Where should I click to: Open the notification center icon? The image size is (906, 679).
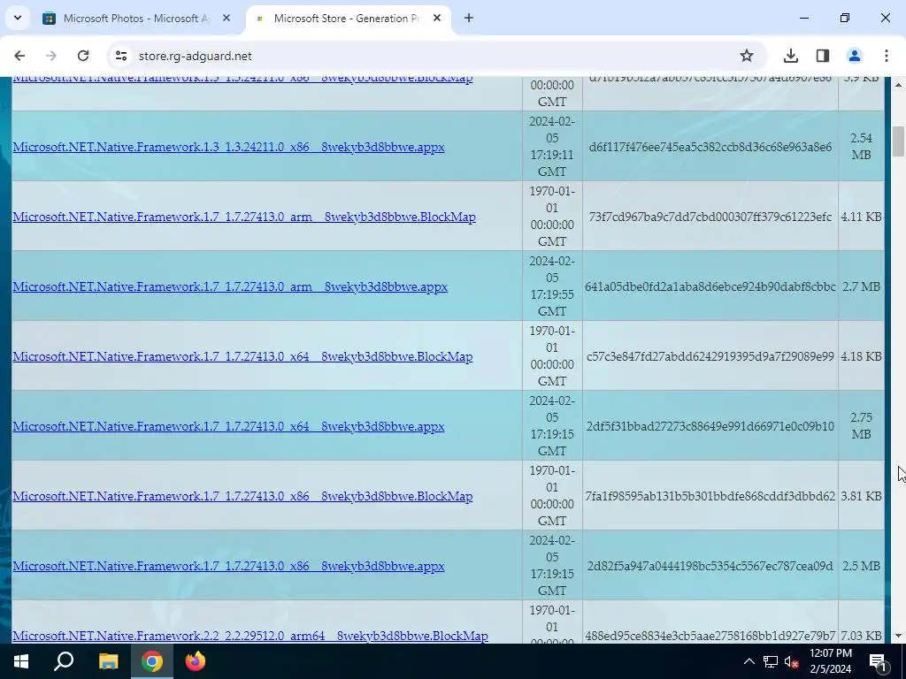click(x=878, y=661)
